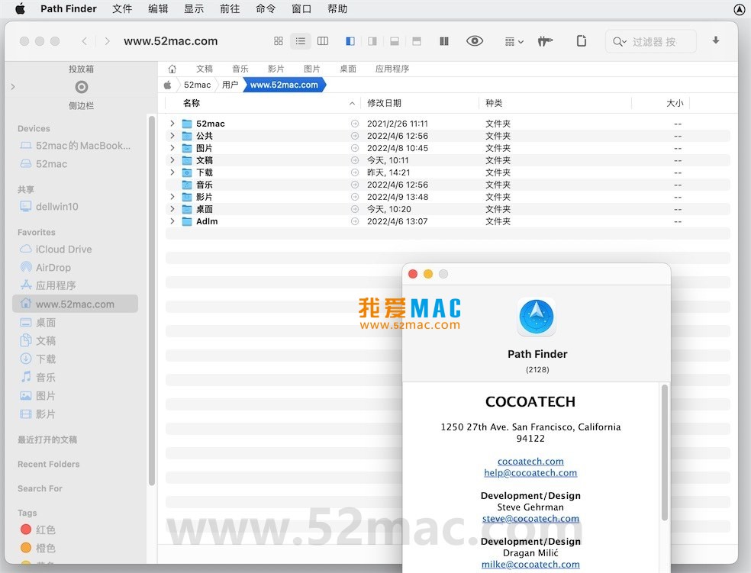
Task: Sort by 大小 column header
Action: [x=675, y=104]
